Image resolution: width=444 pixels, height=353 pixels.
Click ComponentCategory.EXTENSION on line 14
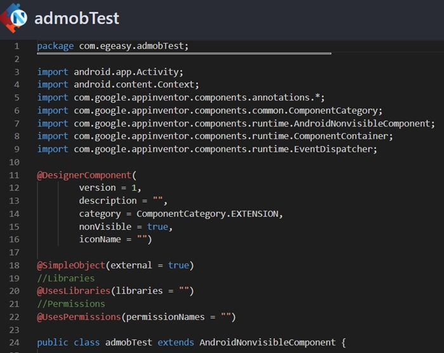coord(207,214)
